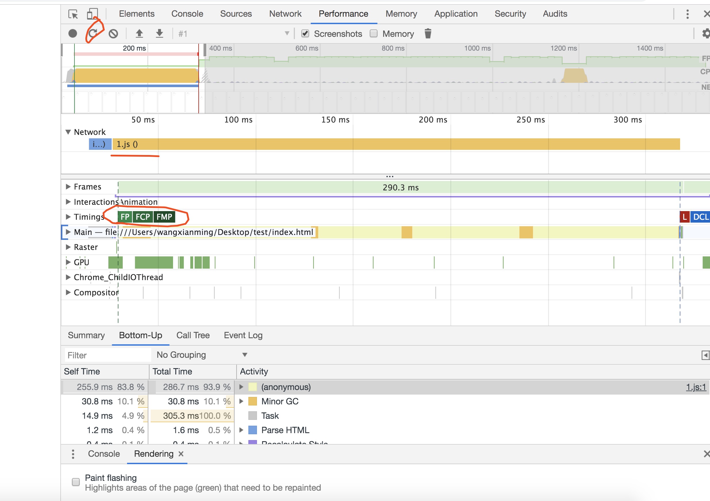This screenshot has height=501, width=710.
Task: Clear the performance recording
Action: (x=114, y=33)
